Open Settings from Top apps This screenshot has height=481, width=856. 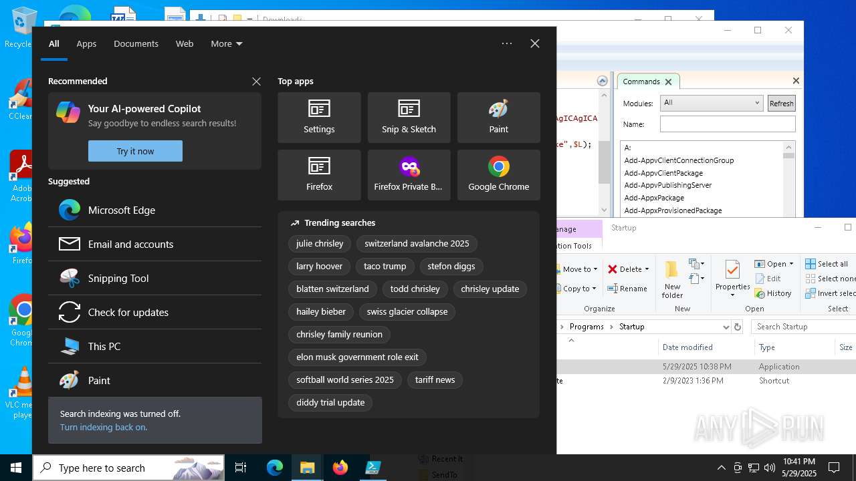pos(319,118)
